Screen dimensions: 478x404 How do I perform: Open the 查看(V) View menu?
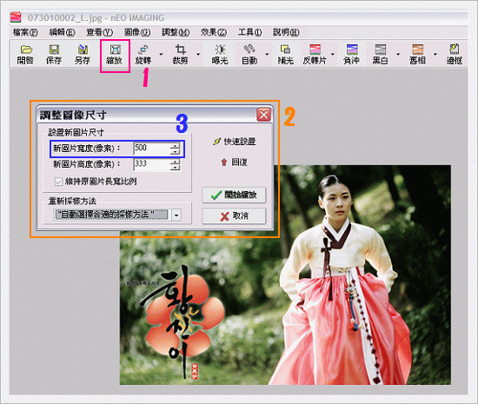[100, 32]
